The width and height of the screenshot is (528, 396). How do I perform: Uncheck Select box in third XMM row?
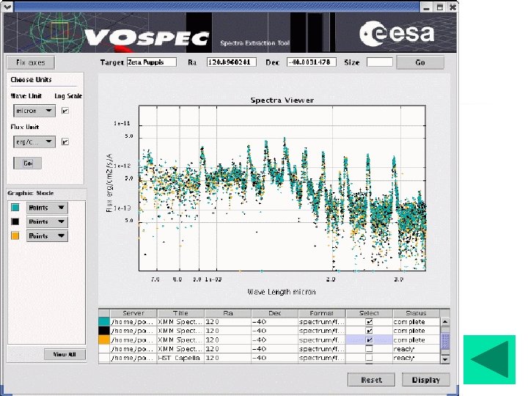click(369, 340)
